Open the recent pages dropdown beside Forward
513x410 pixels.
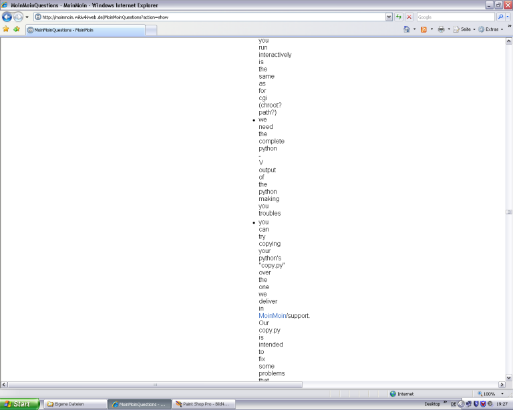click(27, 17)
